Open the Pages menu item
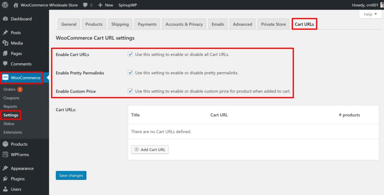 click(x=24, y=53)
